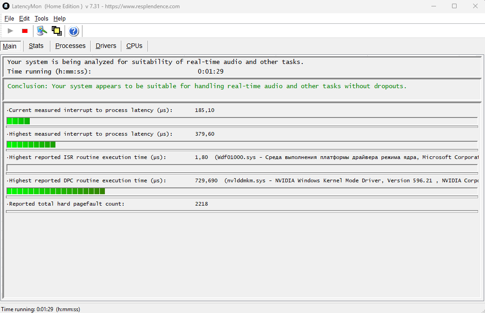This screenshot has width=485, height=313.
Task: Click the DPC routine execution time bar
Action: tap(56, 191)
